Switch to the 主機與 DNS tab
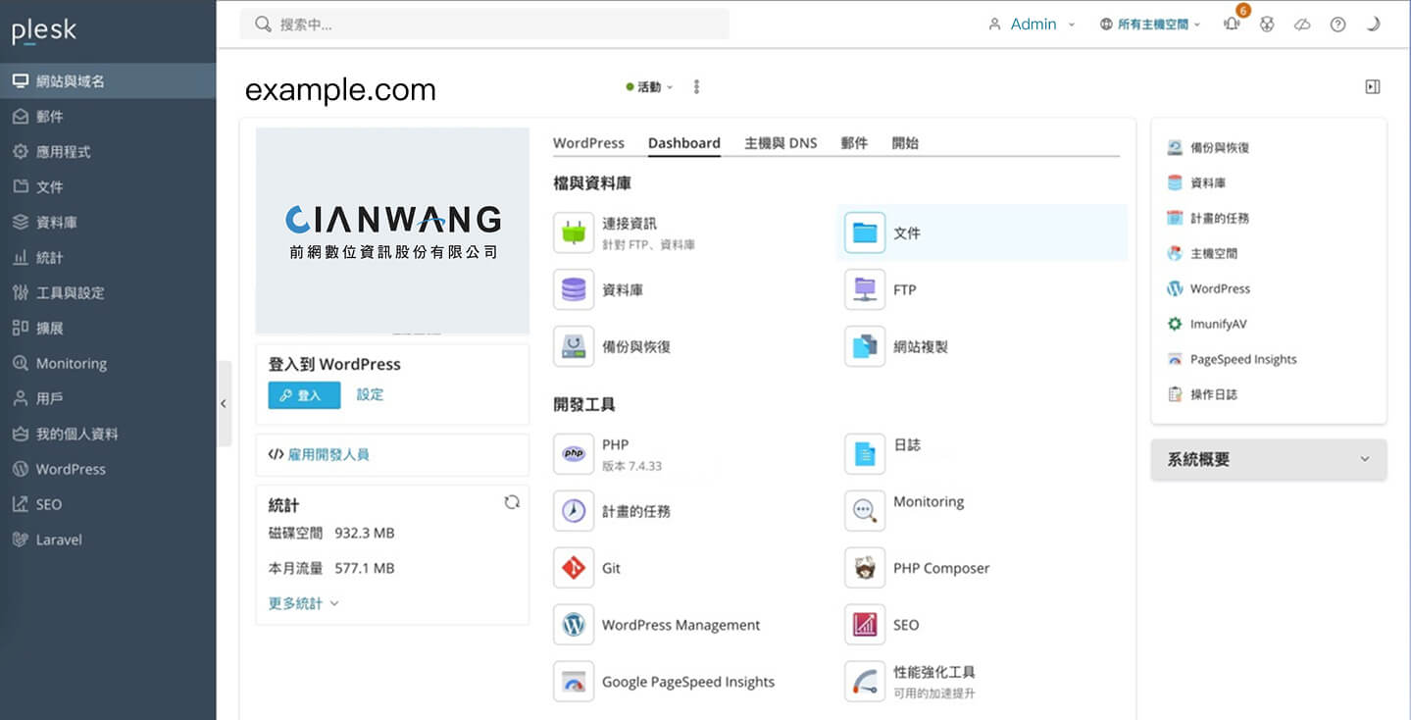Screen dimensions: 1411x720 point(780,143)
